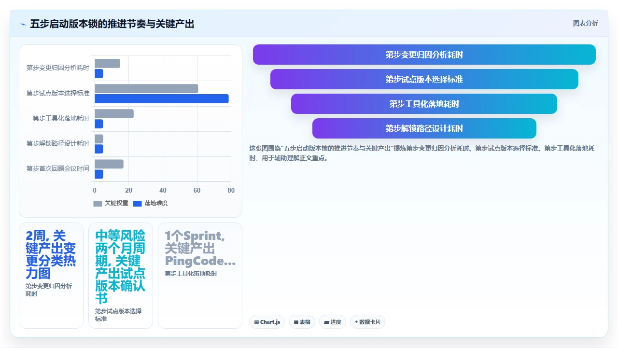Image resolution: width=618 pixels, height=348 pixels.
Task: Click the axis label 第步工具化落地耗时
Action: (61, 118)
